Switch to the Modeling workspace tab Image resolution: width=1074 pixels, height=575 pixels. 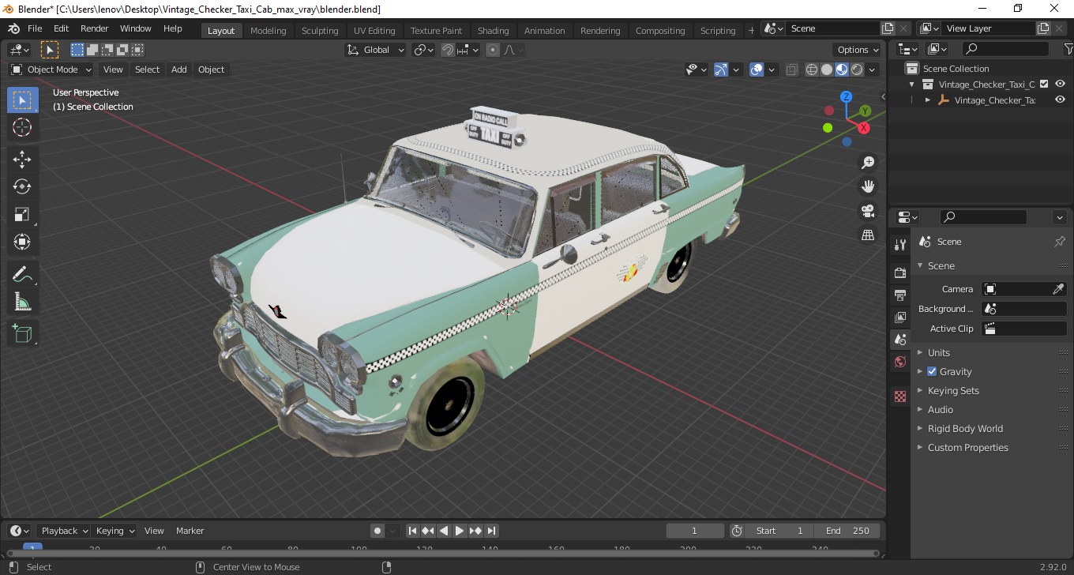point(268,31)
